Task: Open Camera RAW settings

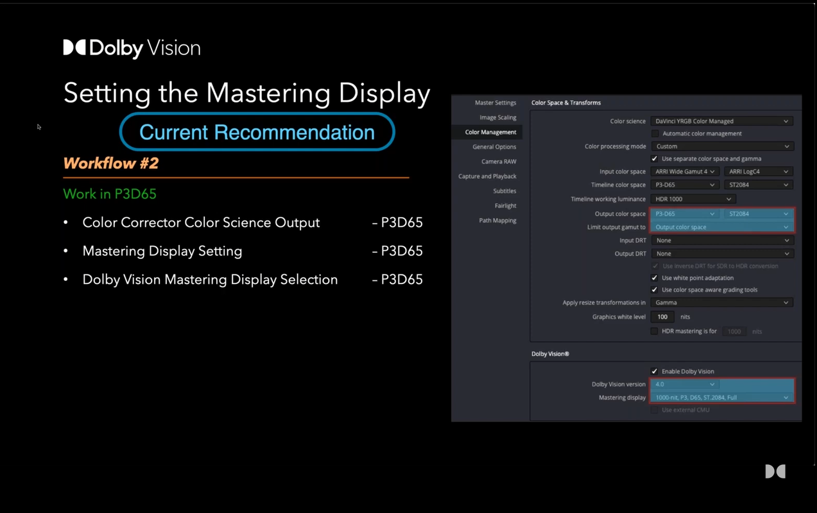Action: [x=499, y=162]
